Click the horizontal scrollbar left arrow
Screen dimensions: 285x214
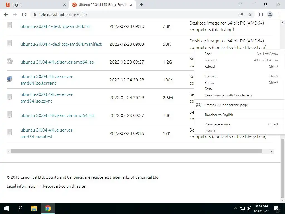[x=9, y=151]
